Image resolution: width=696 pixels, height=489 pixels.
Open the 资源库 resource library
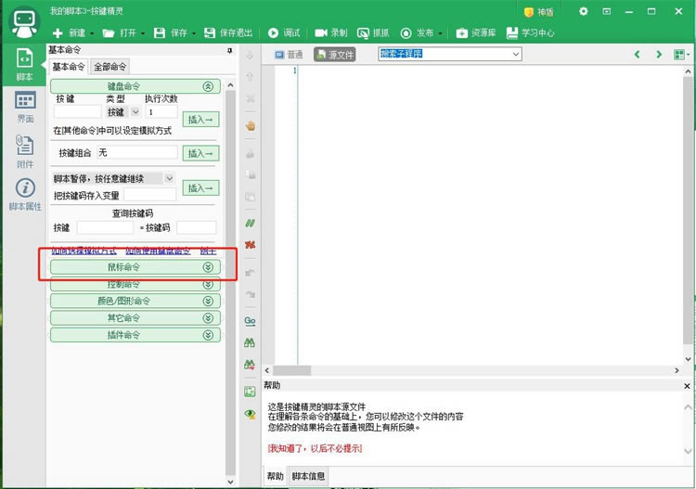pos(475,32)
